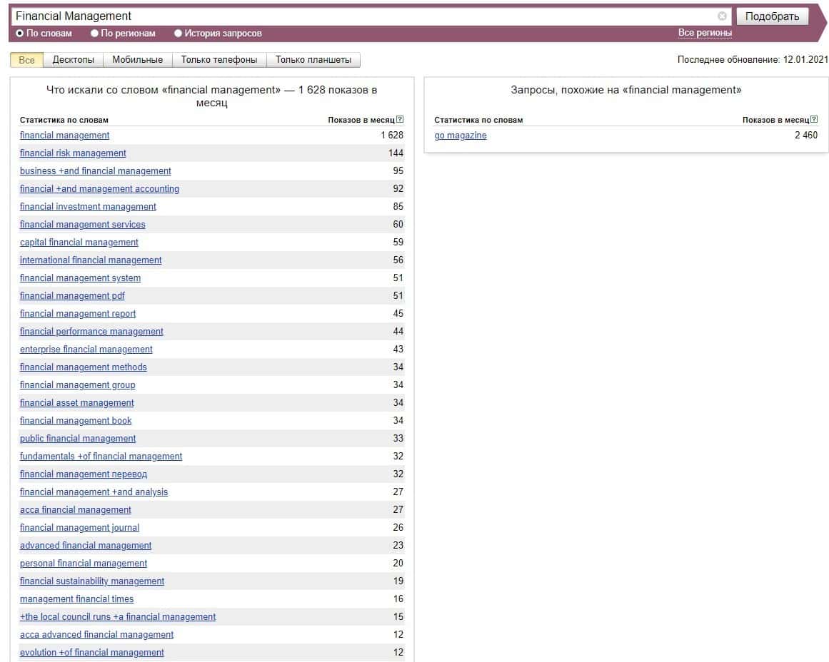This screenshot has height=662, width=829.
Task: Click the "international financial management" link
Action: coord(91,260)
